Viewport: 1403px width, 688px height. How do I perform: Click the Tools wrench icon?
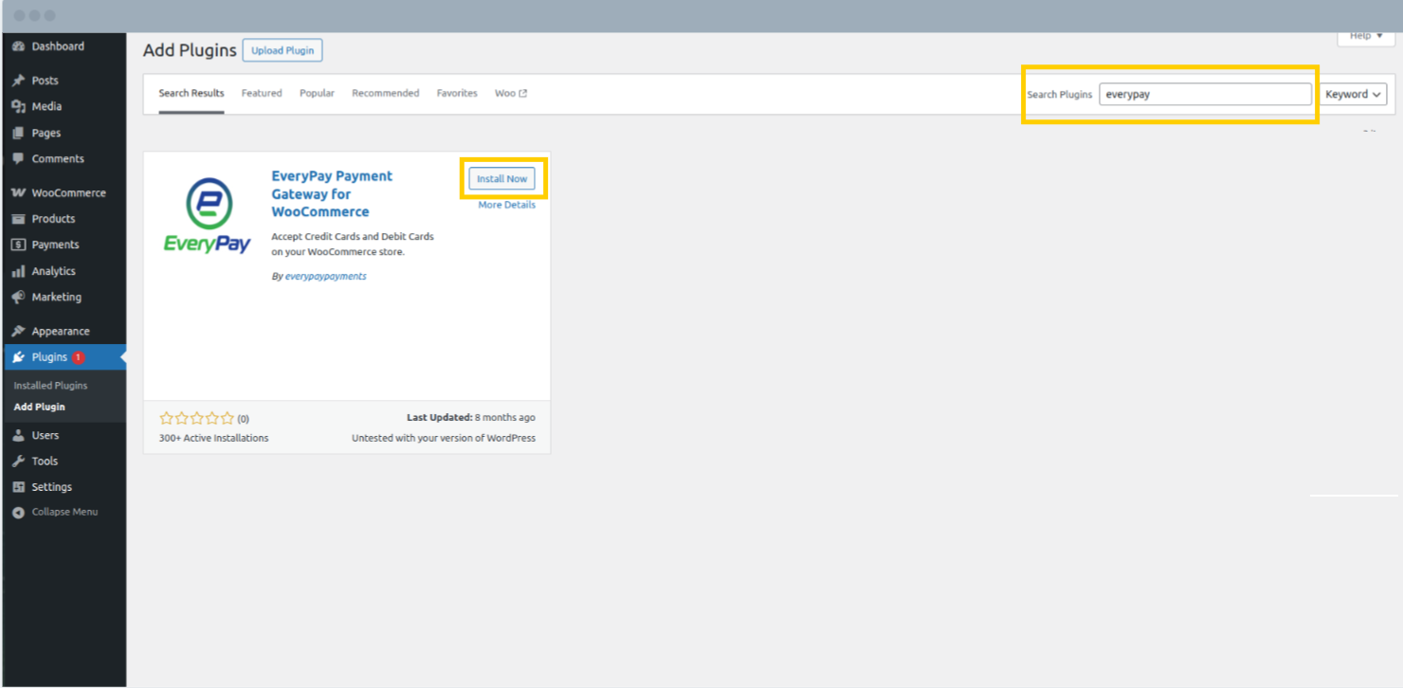[x=18, y=462]
